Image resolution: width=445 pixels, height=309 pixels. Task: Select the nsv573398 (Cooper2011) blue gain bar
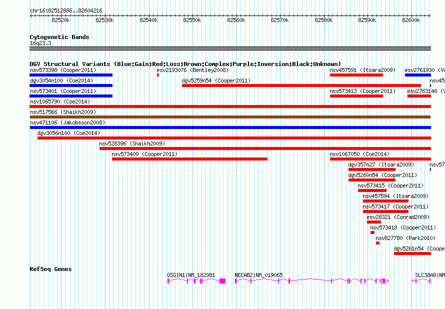click(x=71, y=75)
